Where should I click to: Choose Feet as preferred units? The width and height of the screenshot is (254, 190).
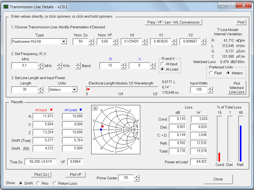(x=216, y=73)
